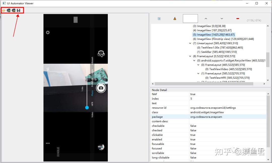
Task: Click the NAF property row label
Action: (x=155, y=94)
